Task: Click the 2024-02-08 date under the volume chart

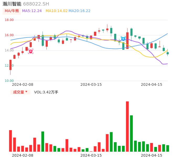Action: [23, 155]
